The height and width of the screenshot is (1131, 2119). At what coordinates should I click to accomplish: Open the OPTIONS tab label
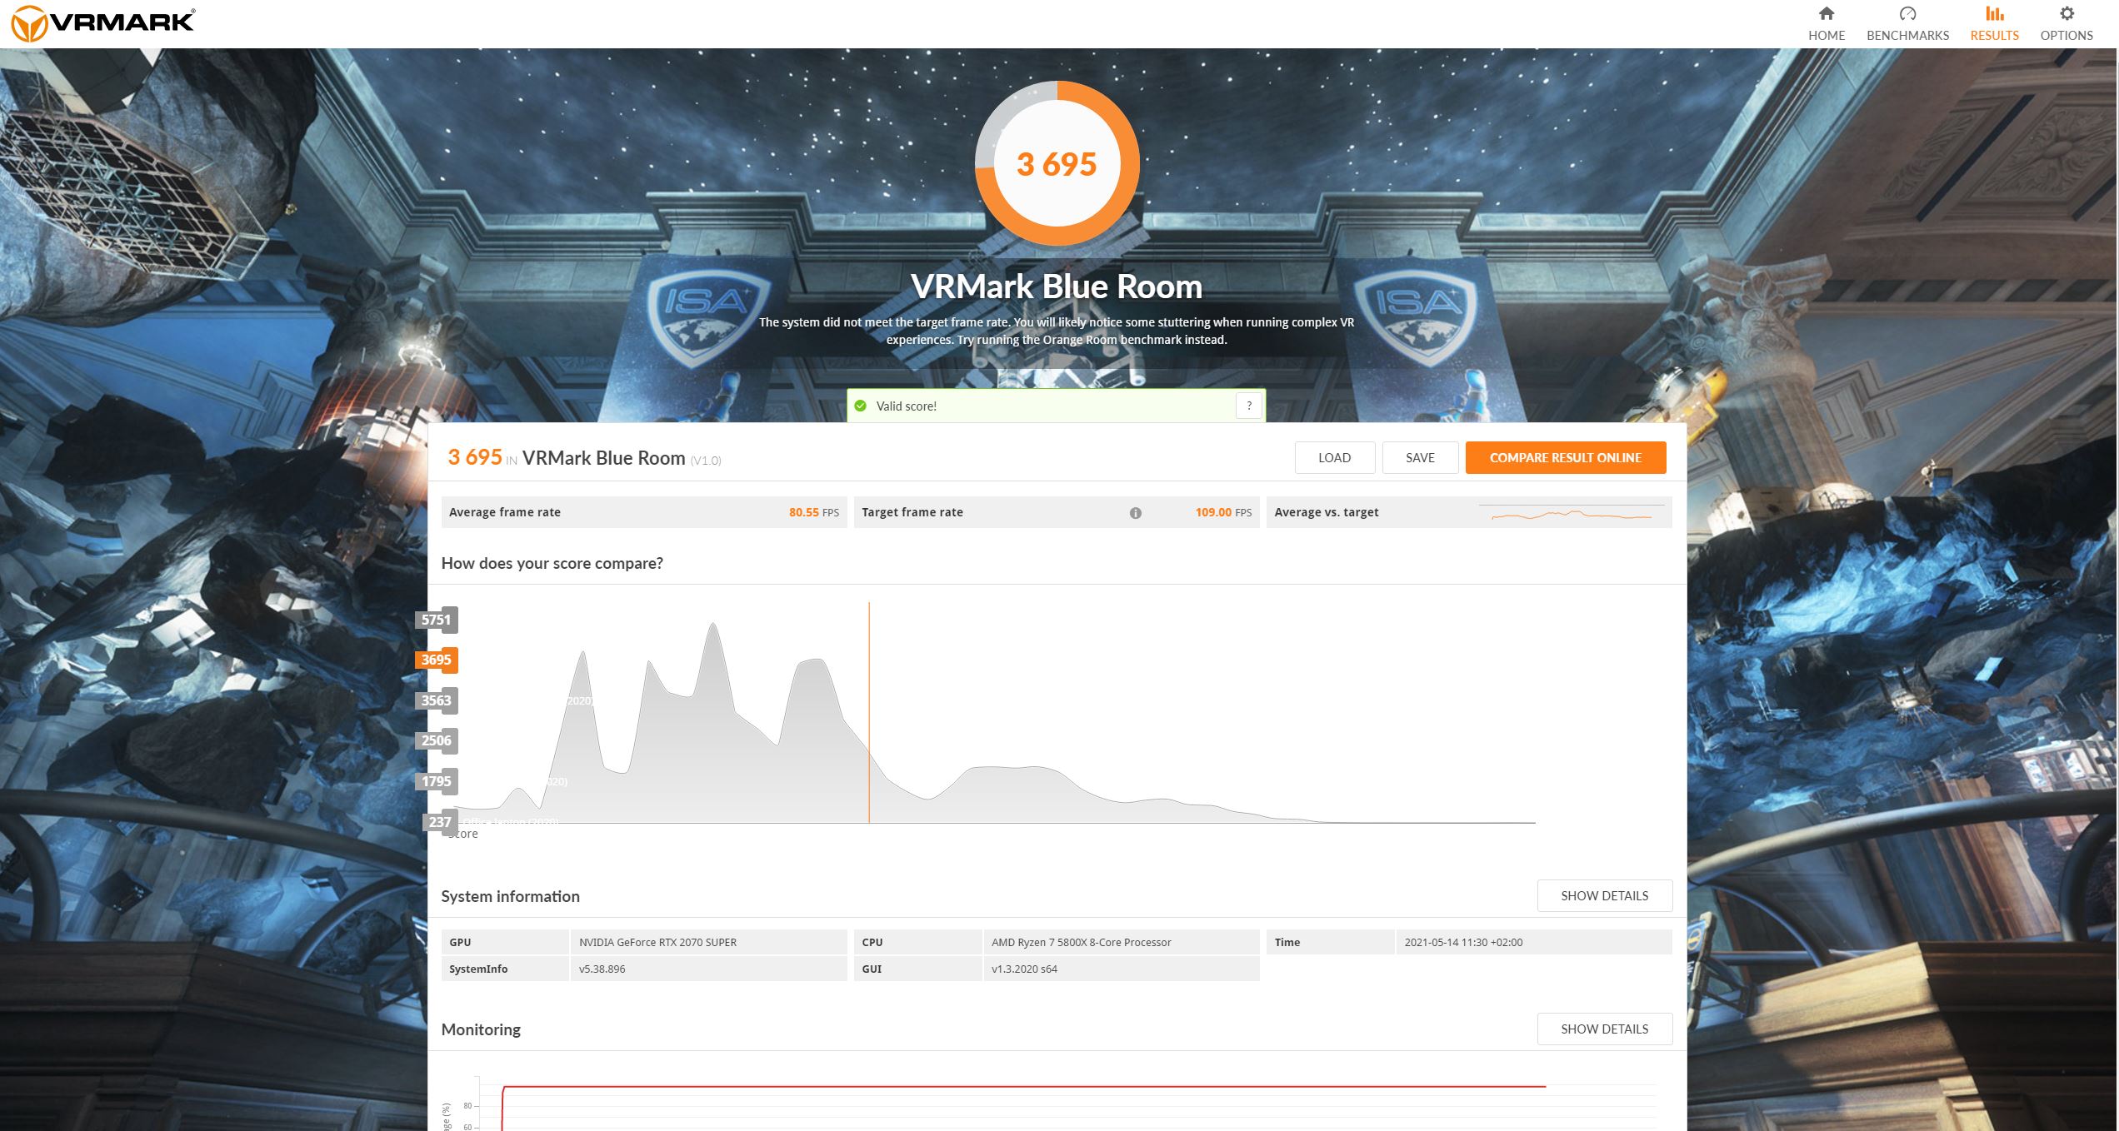coord(2067,35)
